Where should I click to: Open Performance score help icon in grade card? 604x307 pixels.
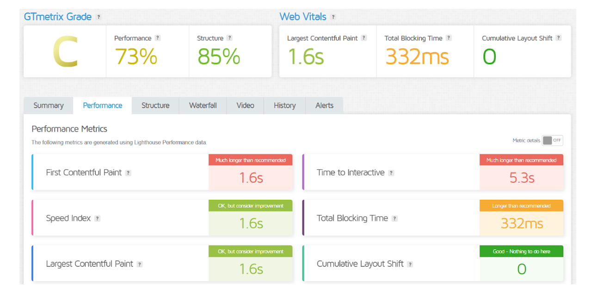pyautogui.click(x=158, y=38)
